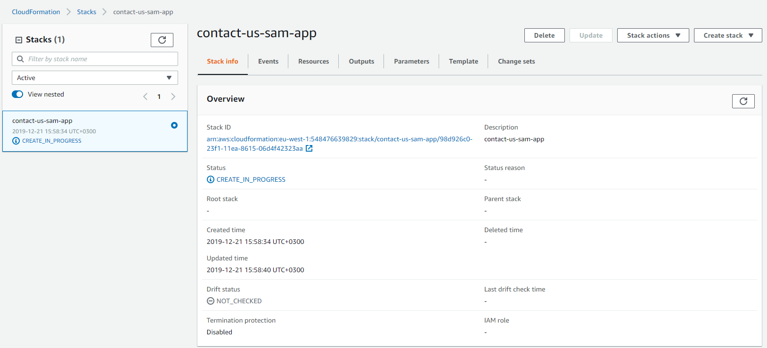
Task: Go to CloudFormation breadcrumb link
Action: point(36,12)
